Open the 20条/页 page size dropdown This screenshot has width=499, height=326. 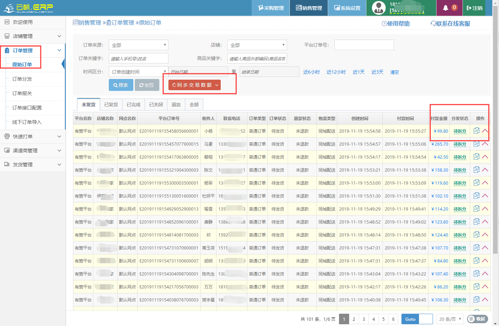coord(451,319)
